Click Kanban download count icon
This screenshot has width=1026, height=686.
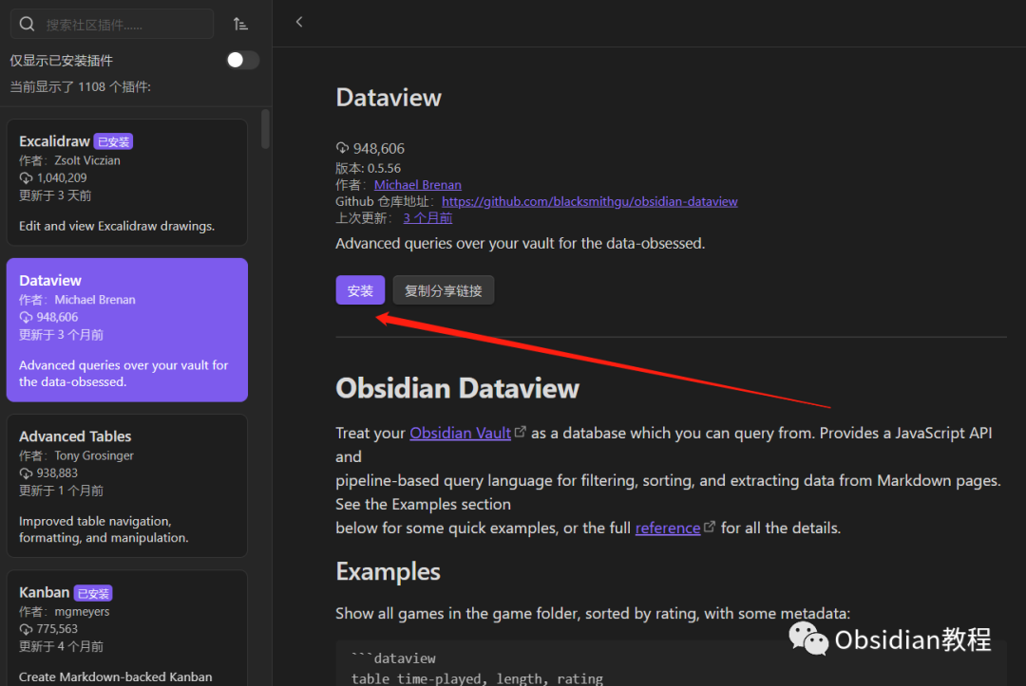[26, 629]
